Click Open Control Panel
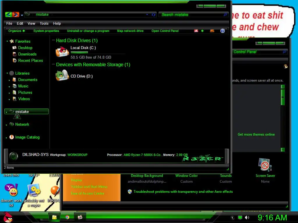This screenshot has width=298, height=223. click(x=165, y=31)
